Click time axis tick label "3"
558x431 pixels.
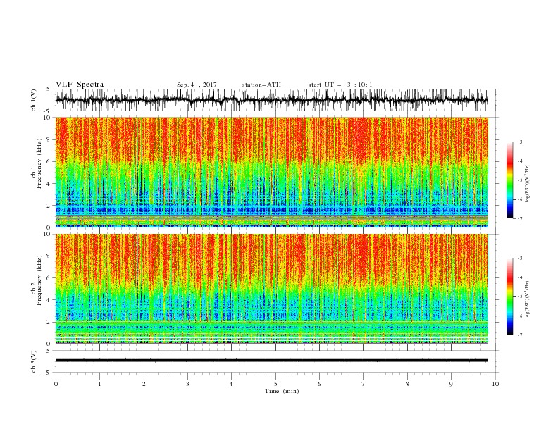tap(187, 384)
